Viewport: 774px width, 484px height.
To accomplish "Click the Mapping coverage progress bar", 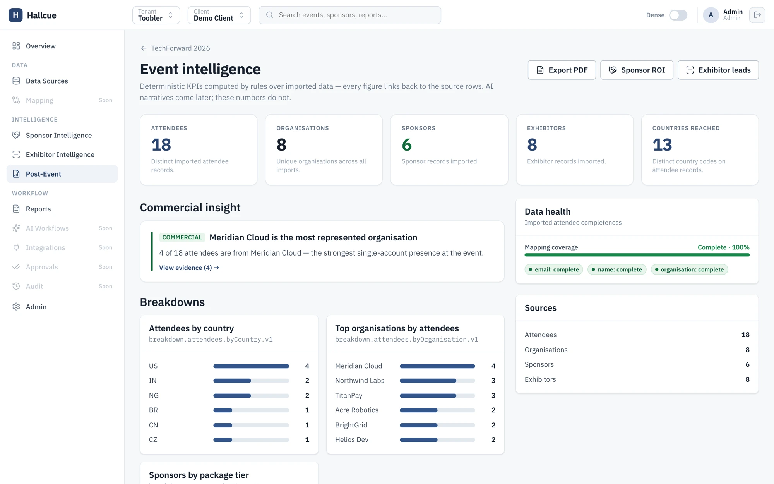I will (x=637, y=255).
